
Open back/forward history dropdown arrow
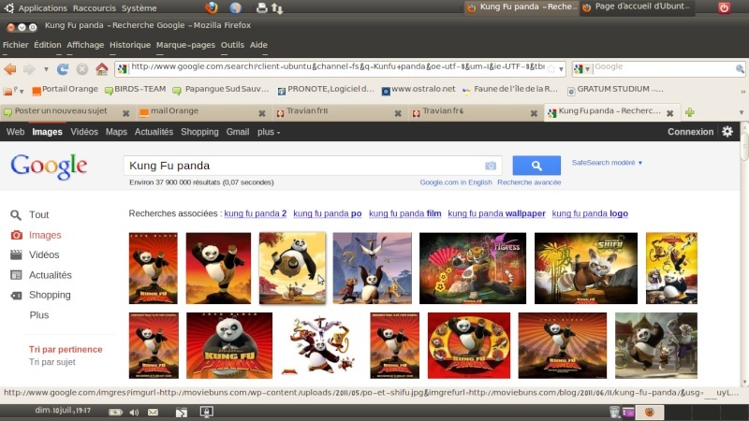(x=46, y=69)
